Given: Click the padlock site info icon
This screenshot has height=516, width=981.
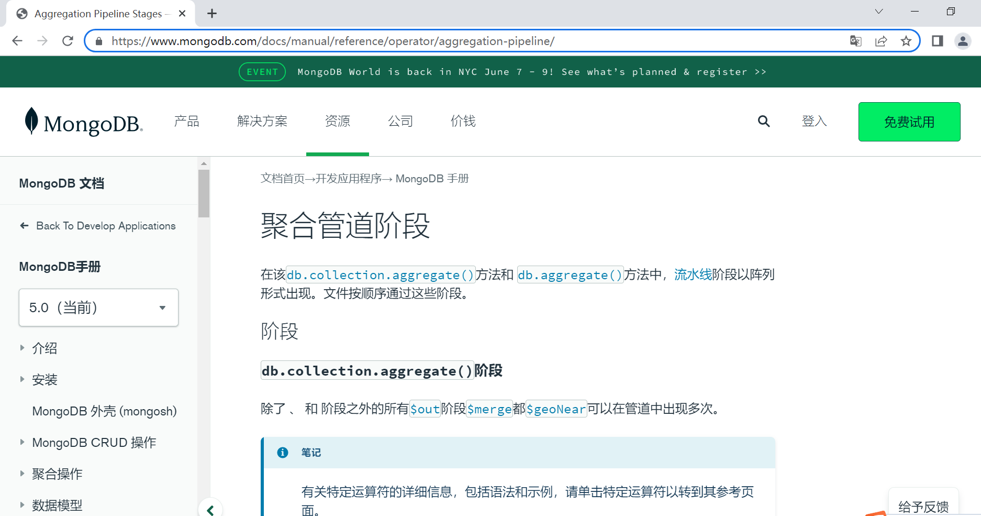Looking at the screenshot, I should [x=99, y=41].
